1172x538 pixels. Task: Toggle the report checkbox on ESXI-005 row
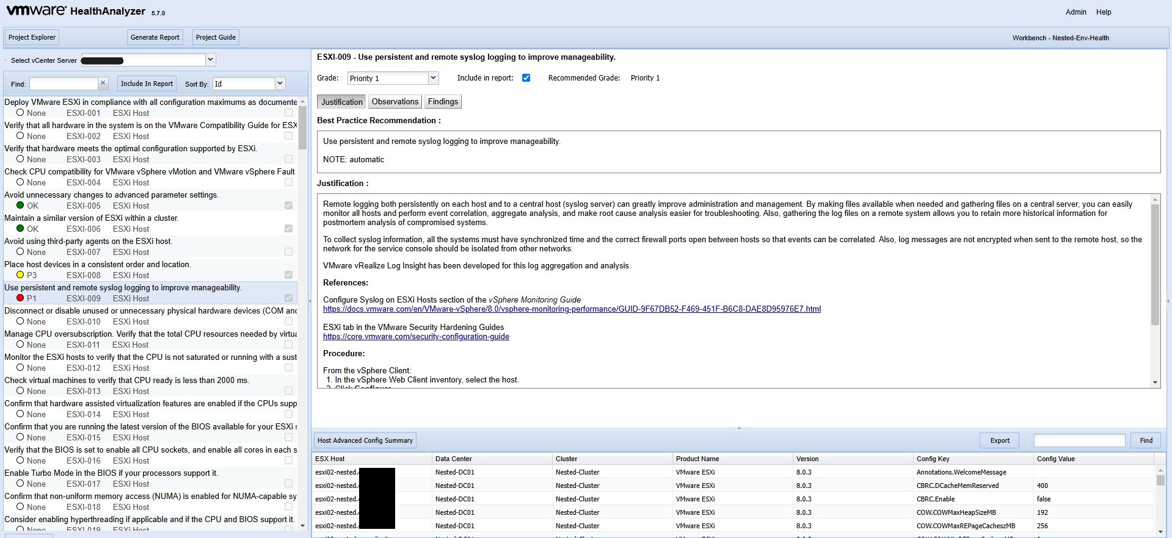288,206
